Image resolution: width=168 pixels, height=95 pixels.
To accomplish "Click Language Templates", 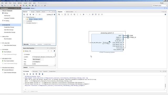I will 9,18.
